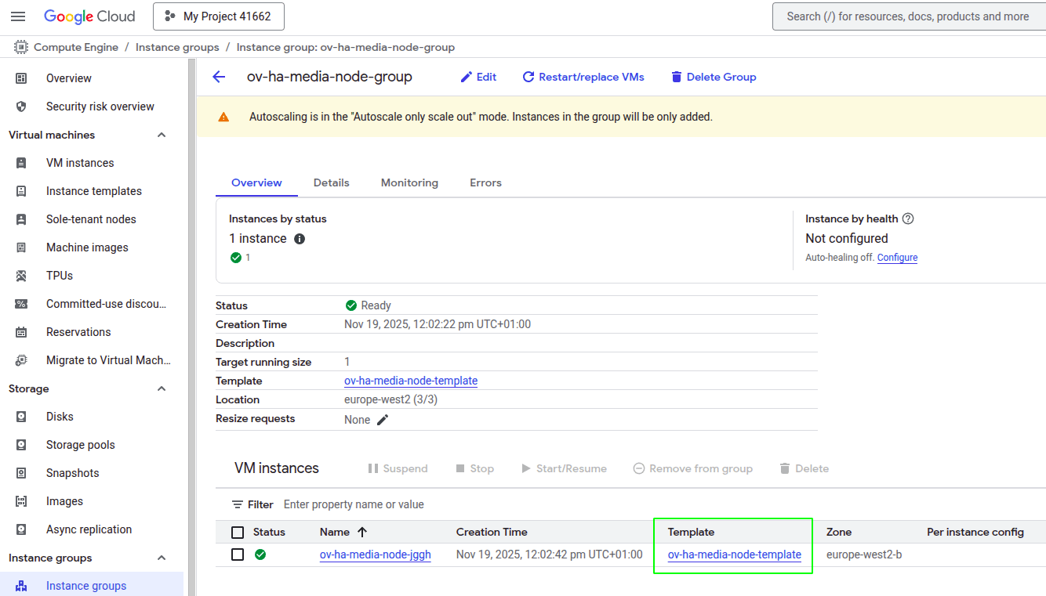The image size is (1046, 596).
Task: Edit Resize requests with pencil icon
Action: (383, 420)
